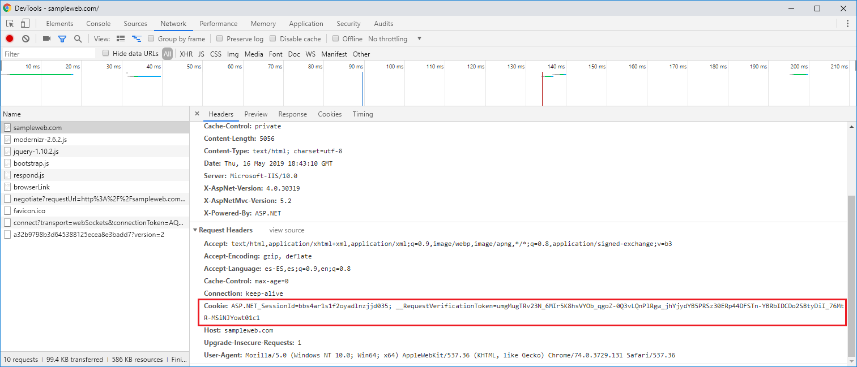Click file icon next to bootstrap.js
Screen dimensions: 857x367
click(x=7, y=163)
